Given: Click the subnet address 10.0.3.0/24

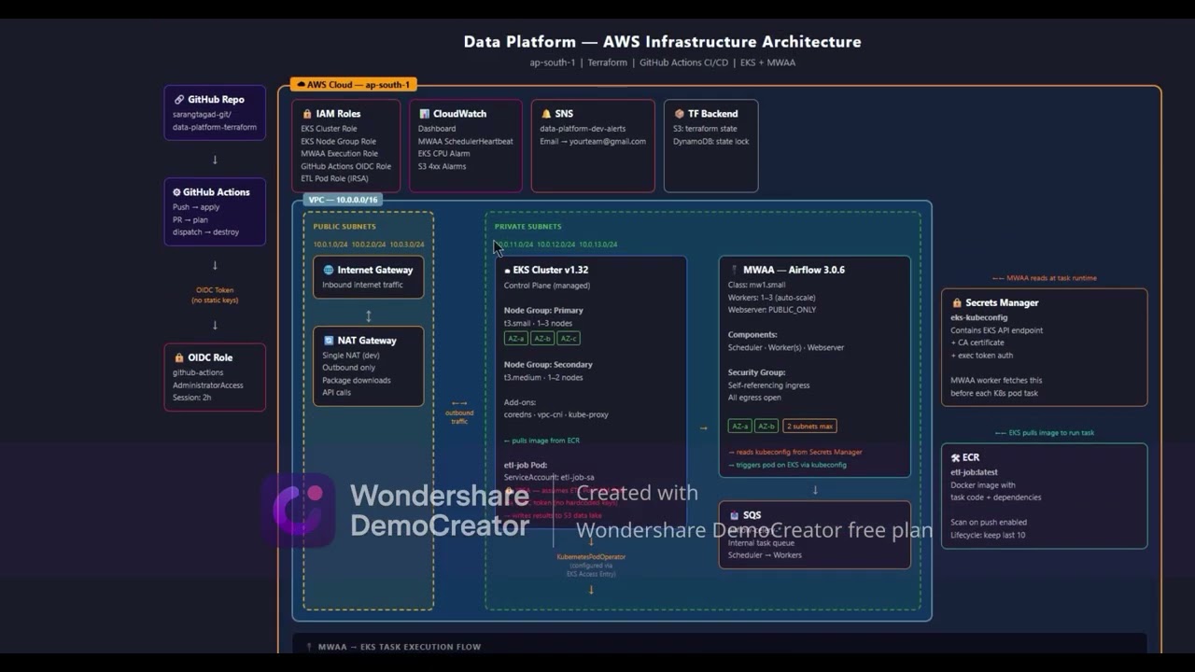Looking at the screenshot, I should [x=407, y=245].
